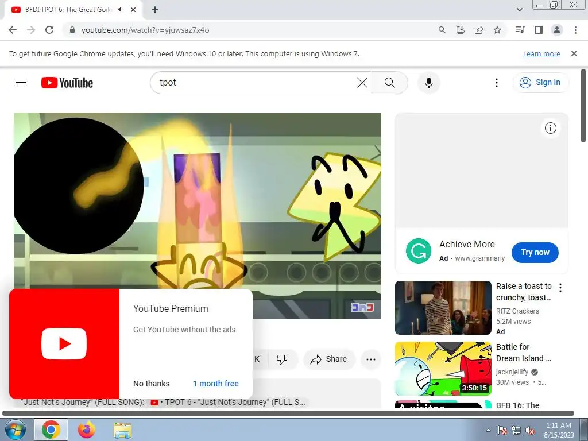Open options for the RITZ Crackers ad
588x441 pixels.
(x=560, y=288)
